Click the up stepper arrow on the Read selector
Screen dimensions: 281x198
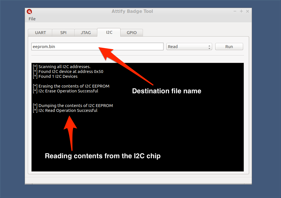click(x=209, y=45)
